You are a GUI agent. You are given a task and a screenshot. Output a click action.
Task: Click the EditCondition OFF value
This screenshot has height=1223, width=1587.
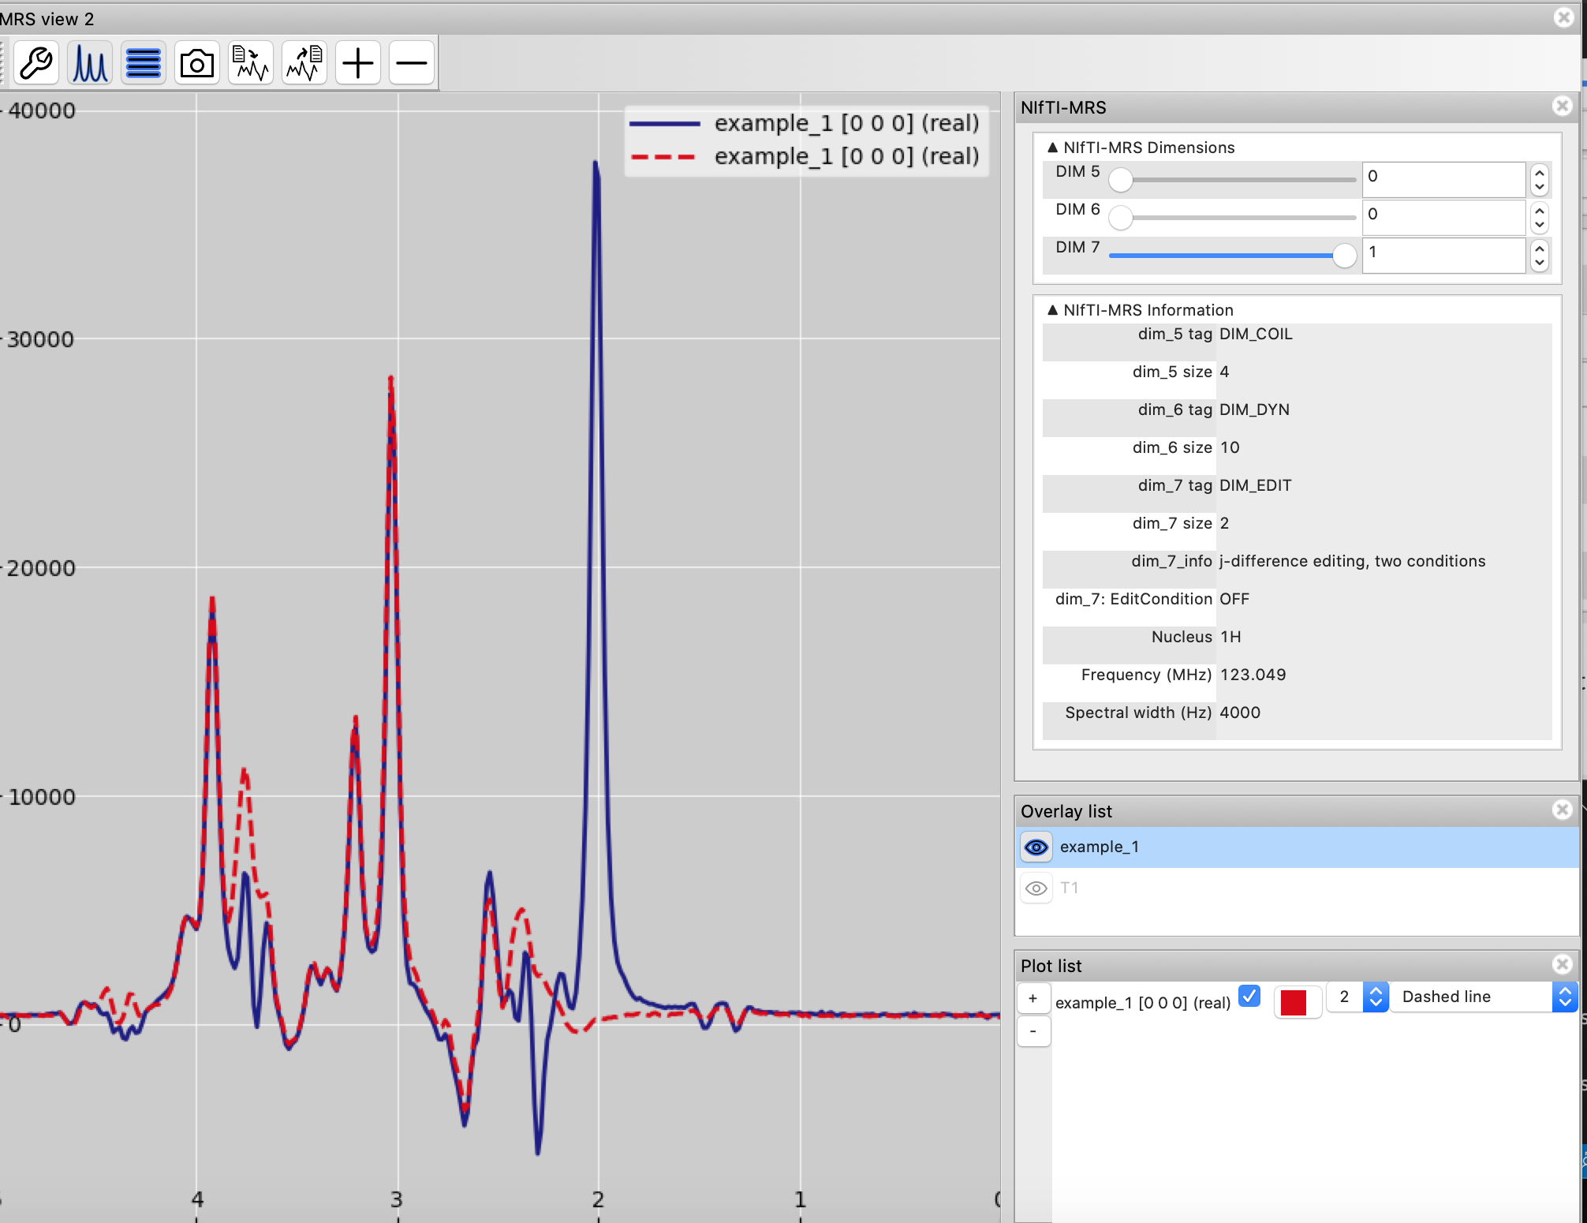click(1234, 600)
